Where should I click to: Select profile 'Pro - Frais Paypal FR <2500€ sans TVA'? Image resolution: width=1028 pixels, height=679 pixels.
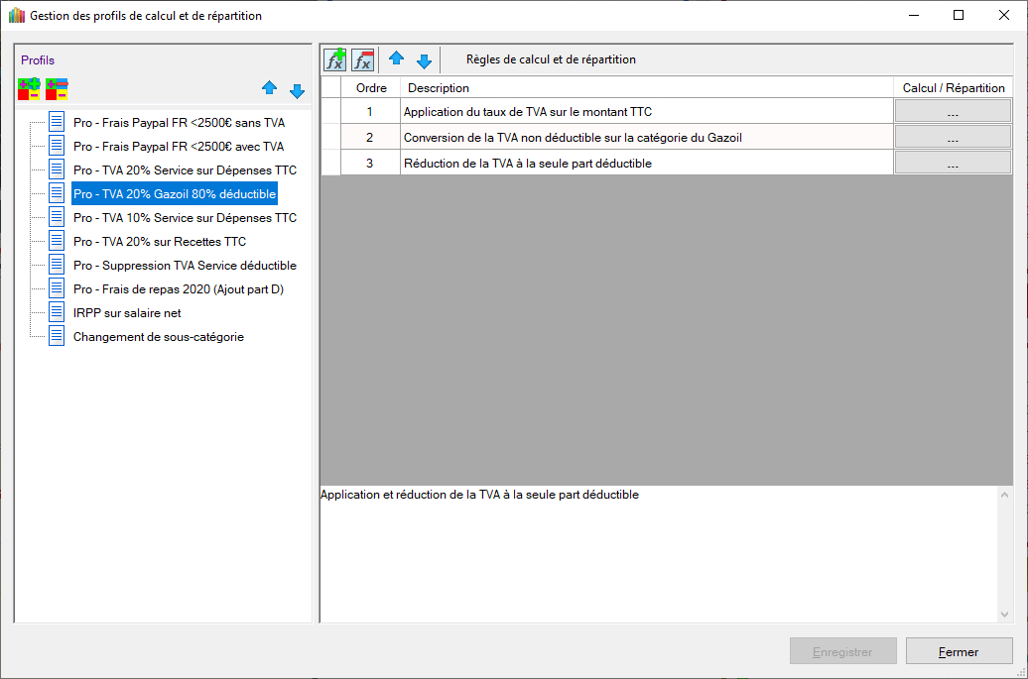179,123
